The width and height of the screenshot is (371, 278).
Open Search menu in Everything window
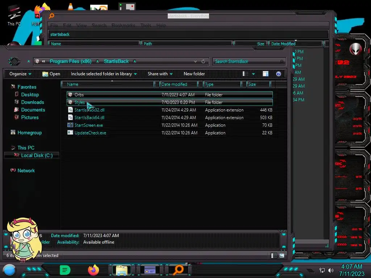tap(99, 25)
